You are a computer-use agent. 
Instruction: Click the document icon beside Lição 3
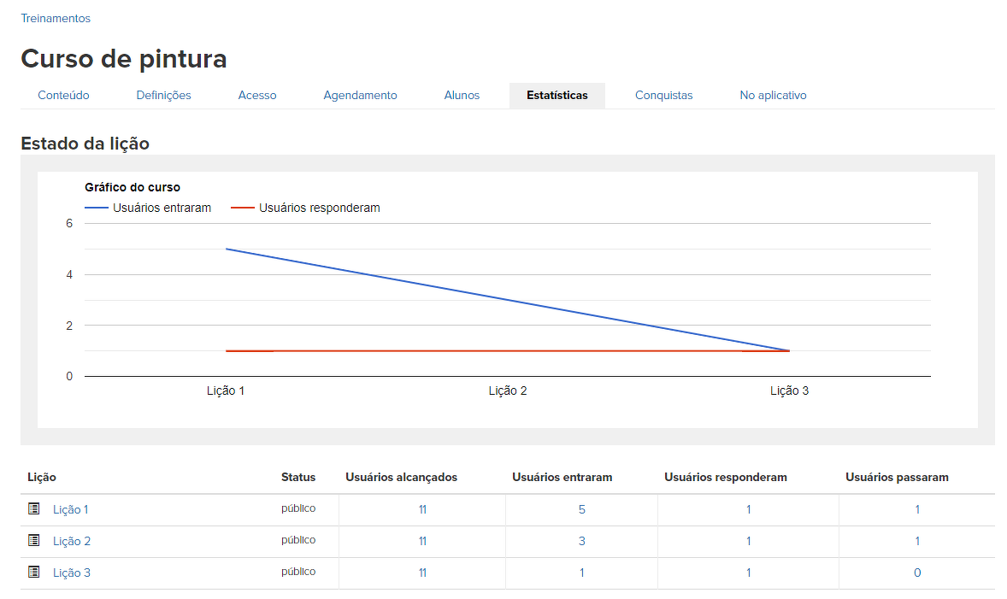click(34, 572)
